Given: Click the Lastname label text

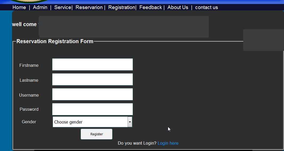Looking at the screenshot, I should [29, 80].
